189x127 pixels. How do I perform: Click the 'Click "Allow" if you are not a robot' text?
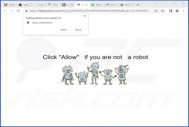96,57
